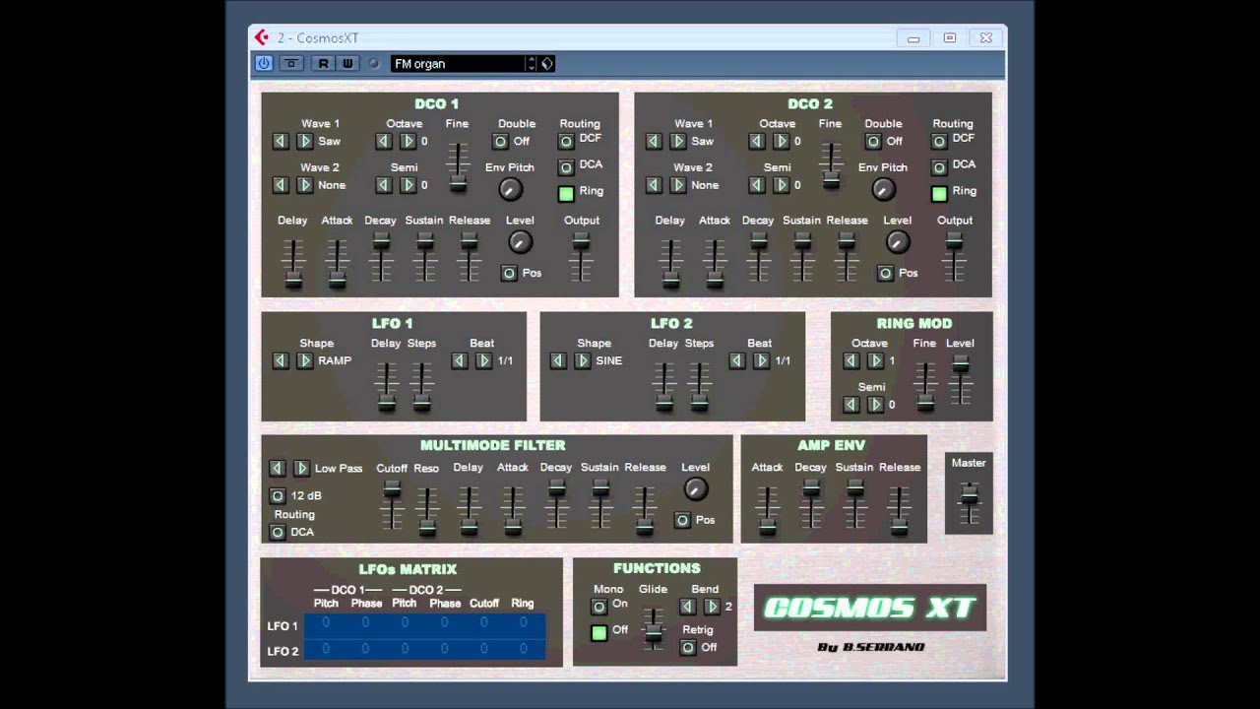The image size is (1260, 709).
Task: Enable the Read automation R button
Action: tap(323, 63)
